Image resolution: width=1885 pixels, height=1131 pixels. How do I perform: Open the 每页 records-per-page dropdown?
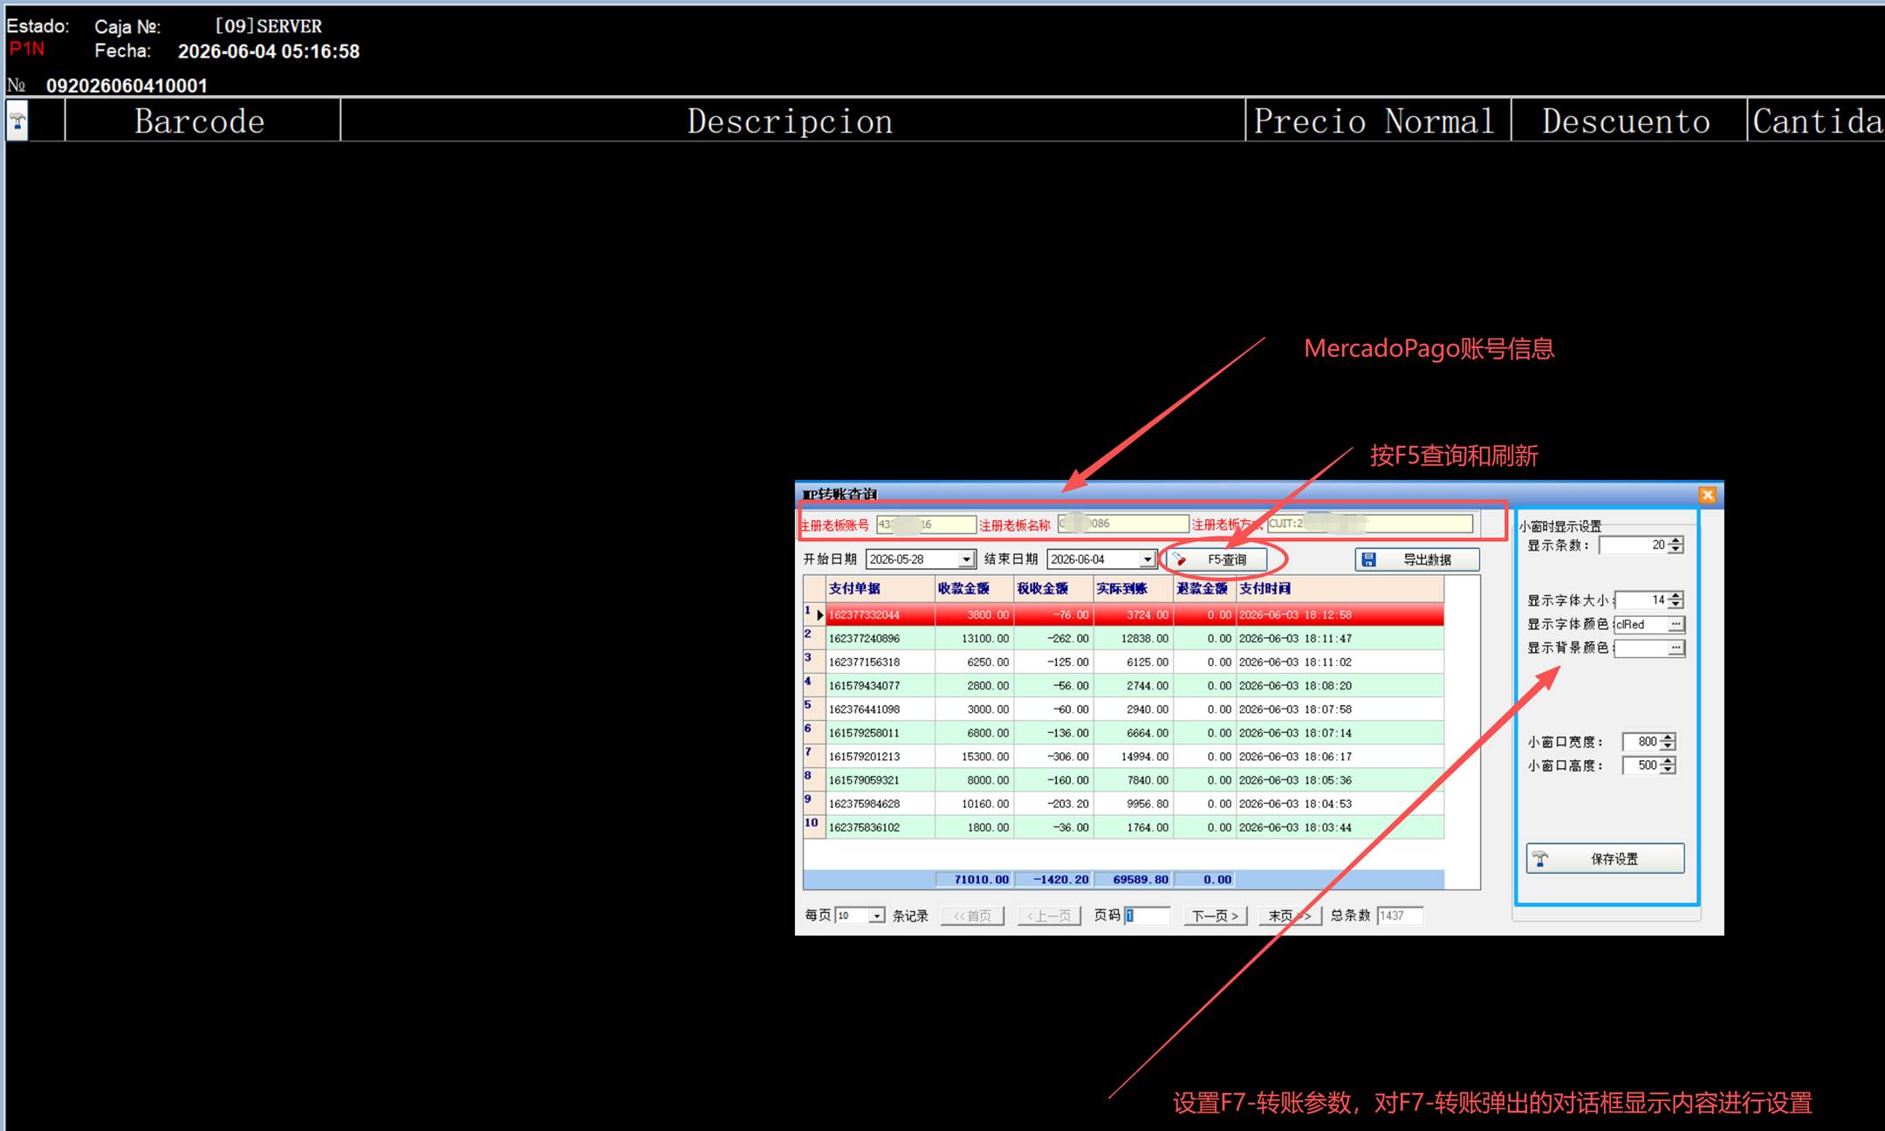876,915
